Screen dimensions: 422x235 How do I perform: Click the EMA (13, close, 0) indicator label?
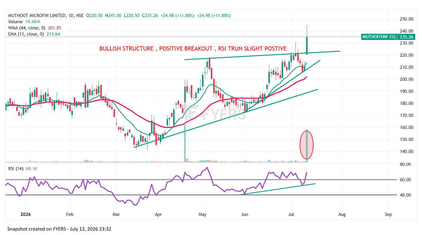tap(26, 34)
